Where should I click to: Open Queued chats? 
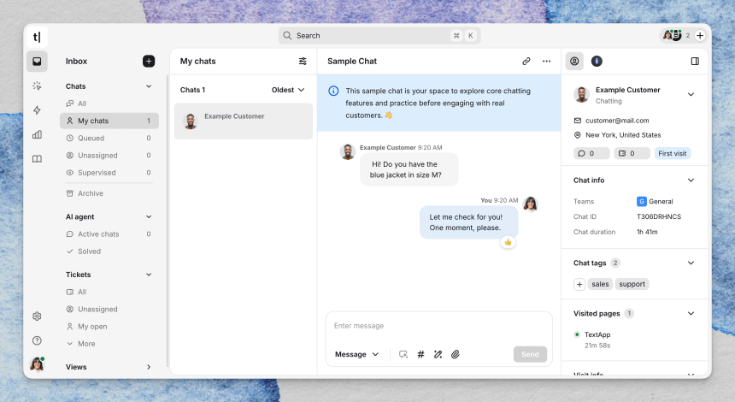(109, 138)
